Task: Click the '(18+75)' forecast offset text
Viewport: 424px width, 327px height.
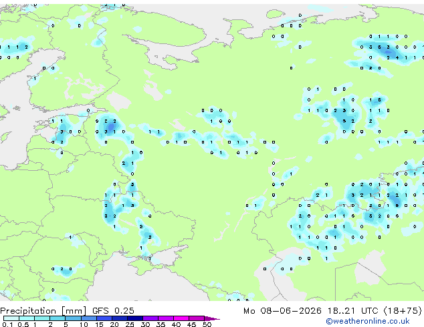Action: pos(403,311)
